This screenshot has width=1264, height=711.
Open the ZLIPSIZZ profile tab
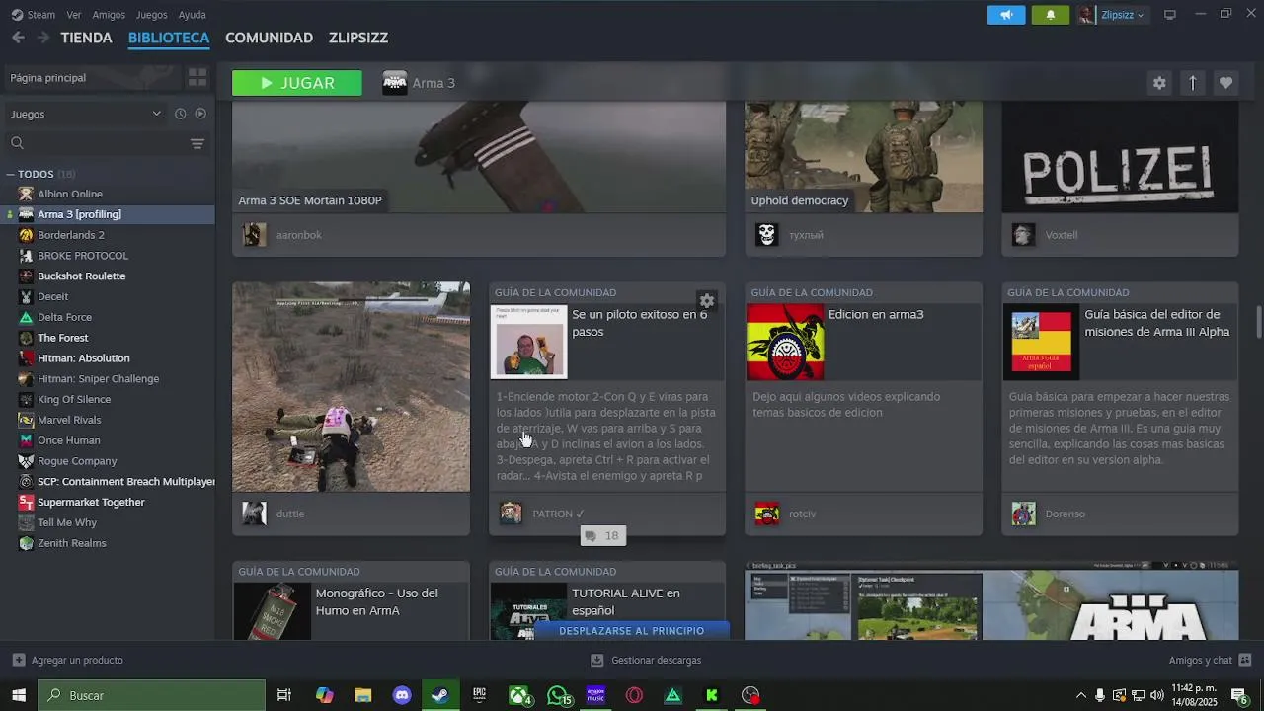[357, 38]
